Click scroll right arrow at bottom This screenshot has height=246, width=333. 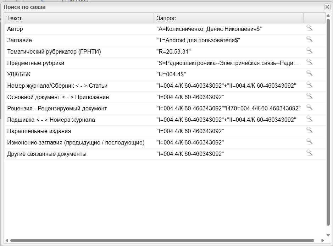pos(322,240)
